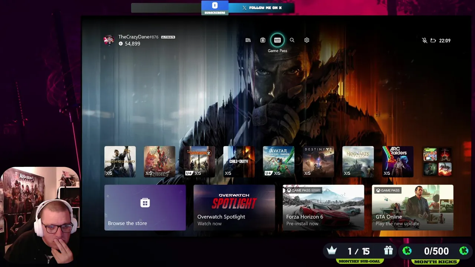
Task: Open the GTA Online update card
Action: tap(412, 208)
